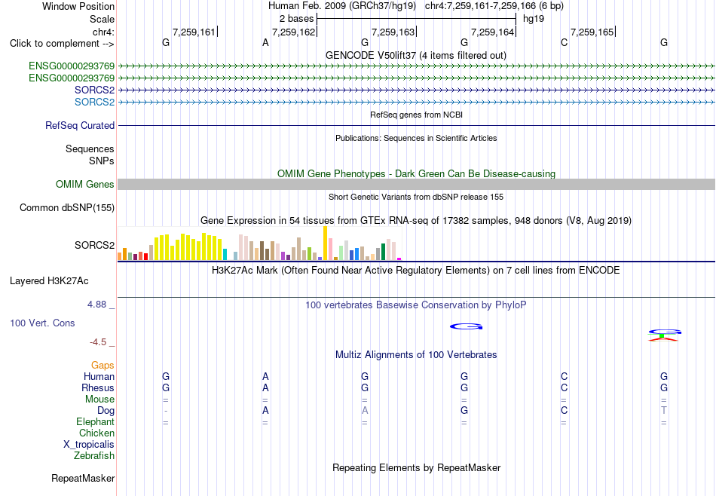Click the 7,259,161 ruler position

click(194, 32)
